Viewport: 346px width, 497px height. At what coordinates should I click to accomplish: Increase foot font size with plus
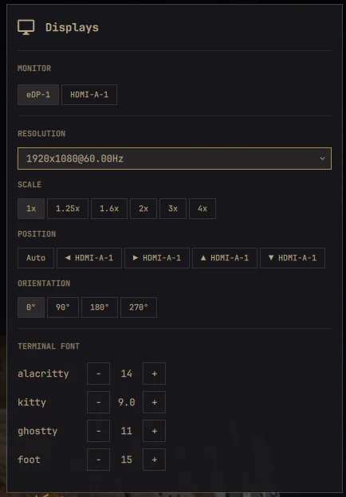(x=154, y=460)
